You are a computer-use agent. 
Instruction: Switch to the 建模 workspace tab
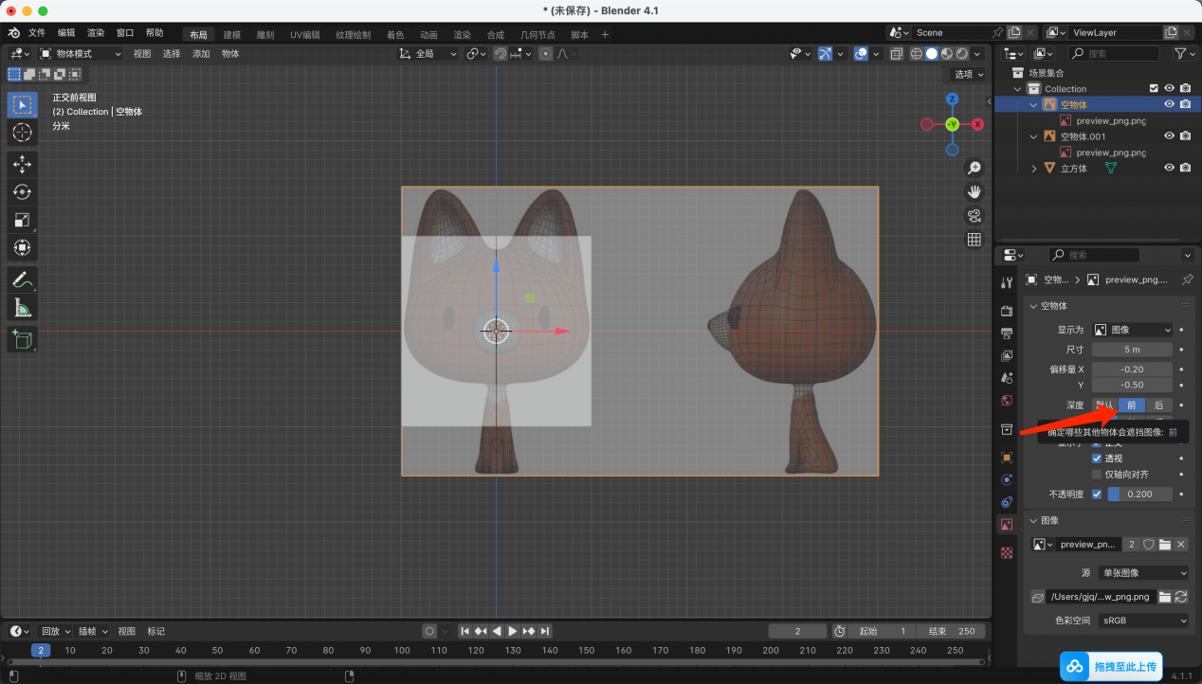pyautogui.click(x=231, y=35)
